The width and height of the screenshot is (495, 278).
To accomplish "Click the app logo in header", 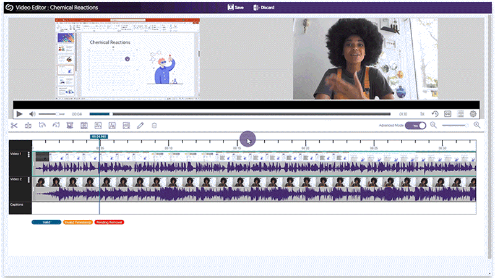I will 9,7.
